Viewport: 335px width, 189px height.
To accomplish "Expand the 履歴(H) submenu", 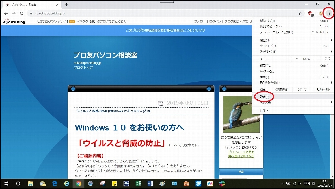I will [294, 40].
